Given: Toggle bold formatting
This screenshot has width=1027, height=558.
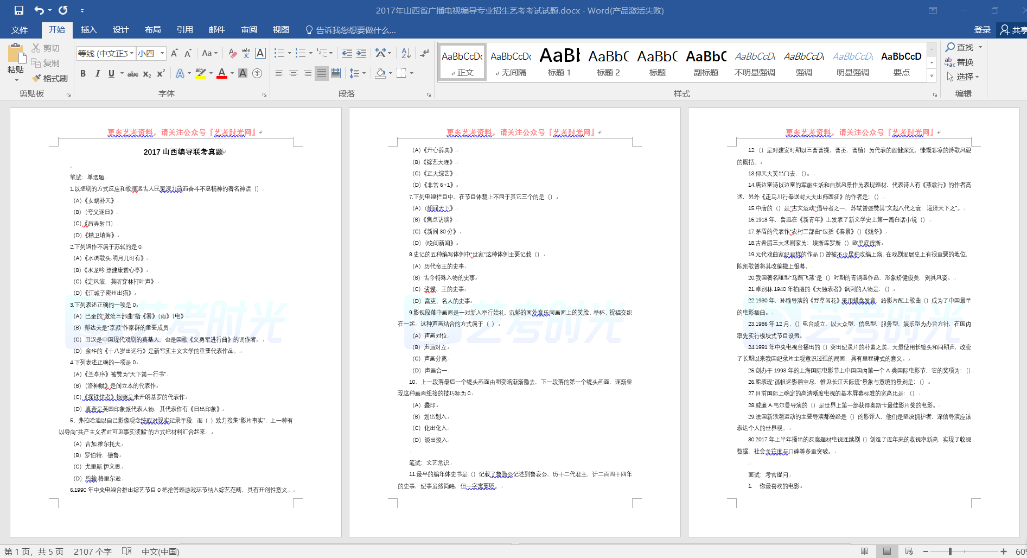Looking at the screenshot, I should 83,73.
